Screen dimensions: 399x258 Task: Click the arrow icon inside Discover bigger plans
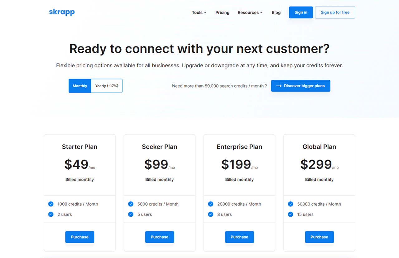(279, 86)
